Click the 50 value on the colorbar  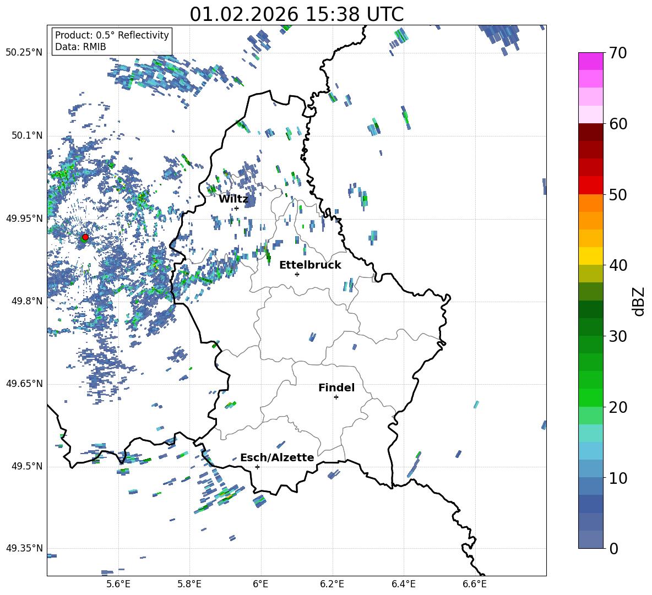(x=618, y=195)
